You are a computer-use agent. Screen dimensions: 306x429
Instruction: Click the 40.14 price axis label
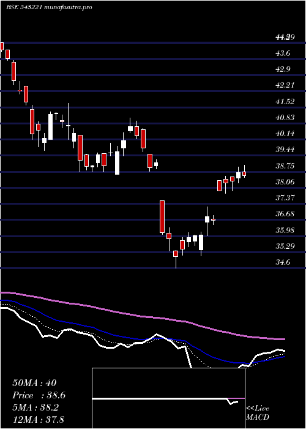(285, 134)
